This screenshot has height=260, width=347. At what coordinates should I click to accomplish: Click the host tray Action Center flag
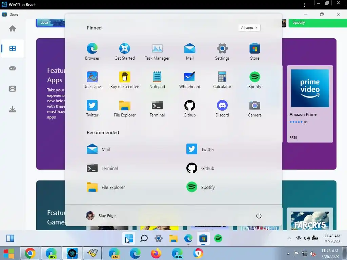pos(296,254)
